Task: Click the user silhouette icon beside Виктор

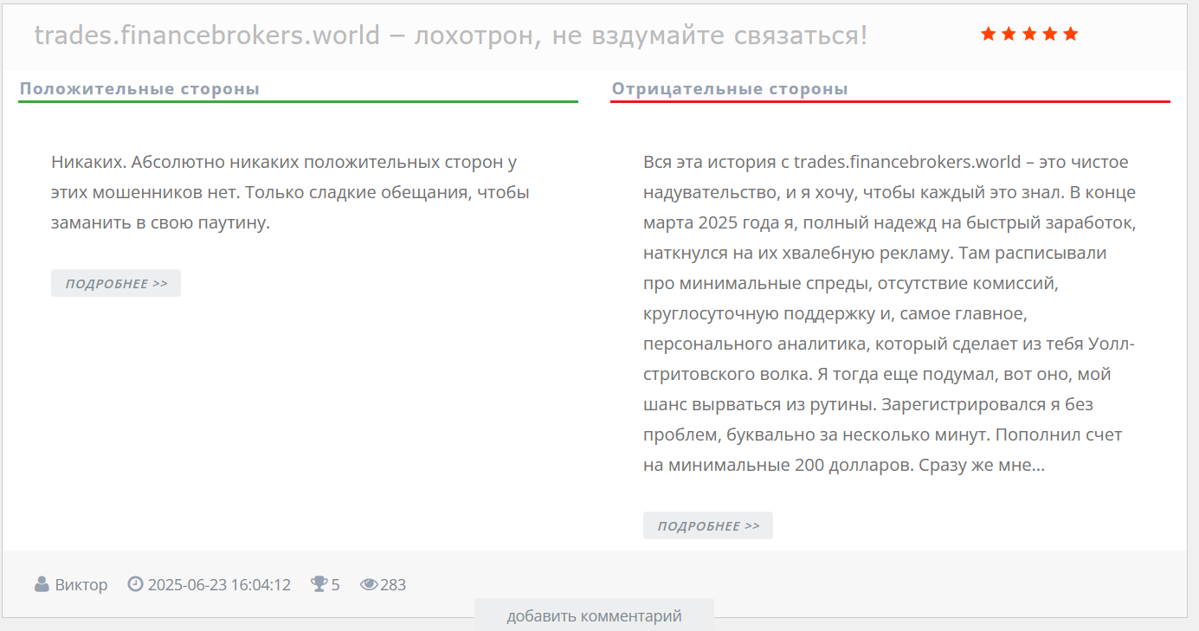Action: pyautogui.click(x=42, y=584)
